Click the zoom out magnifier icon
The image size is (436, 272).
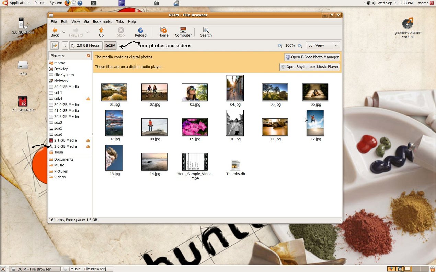tap(280, 46)
